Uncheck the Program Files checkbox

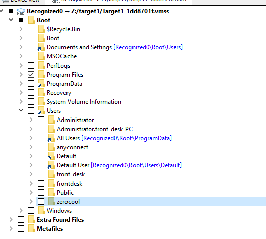tap(31, 75)
